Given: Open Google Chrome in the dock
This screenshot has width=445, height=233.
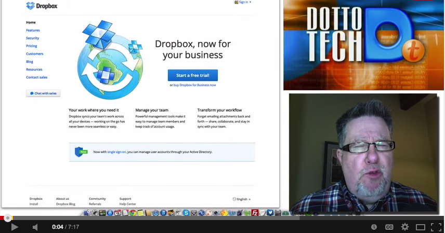Looking at the screenshot, I should point(133,213).
